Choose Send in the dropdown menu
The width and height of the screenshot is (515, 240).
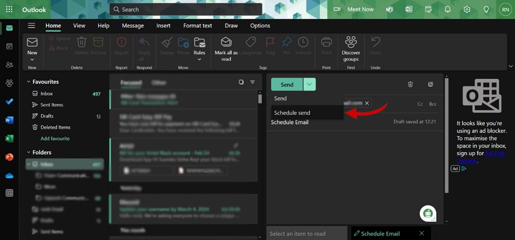[x=307, y=98]
